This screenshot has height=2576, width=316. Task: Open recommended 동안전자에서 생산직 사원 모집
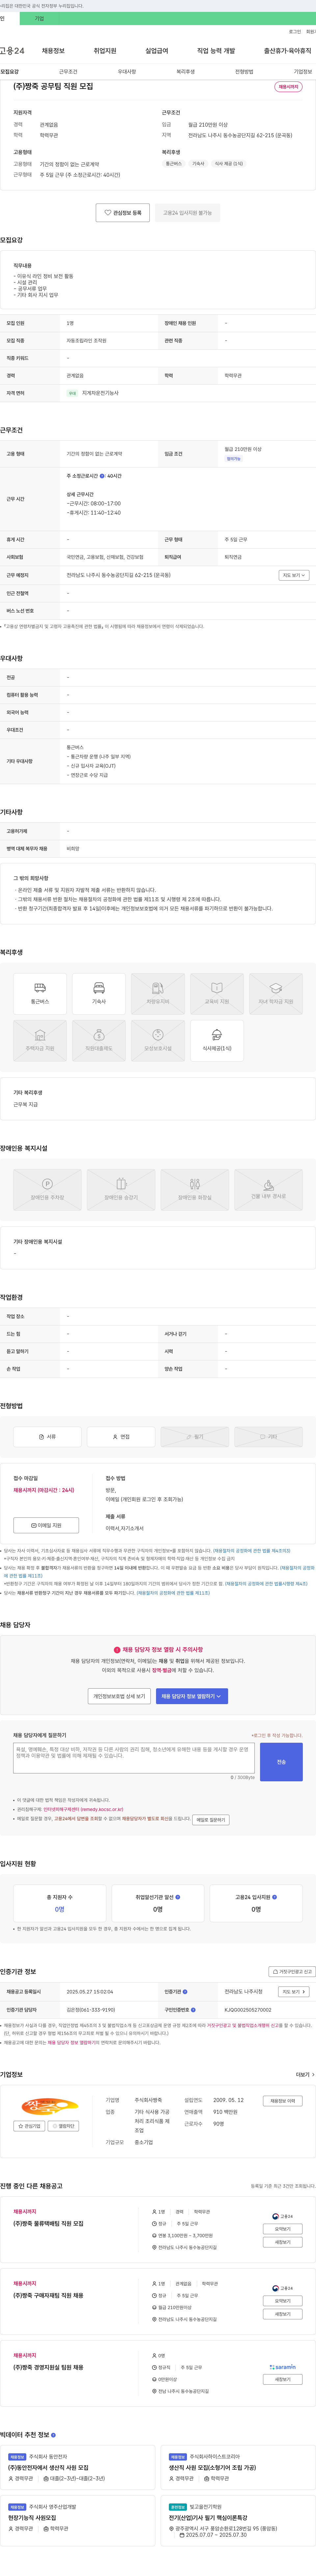(x=48, y=2468)
